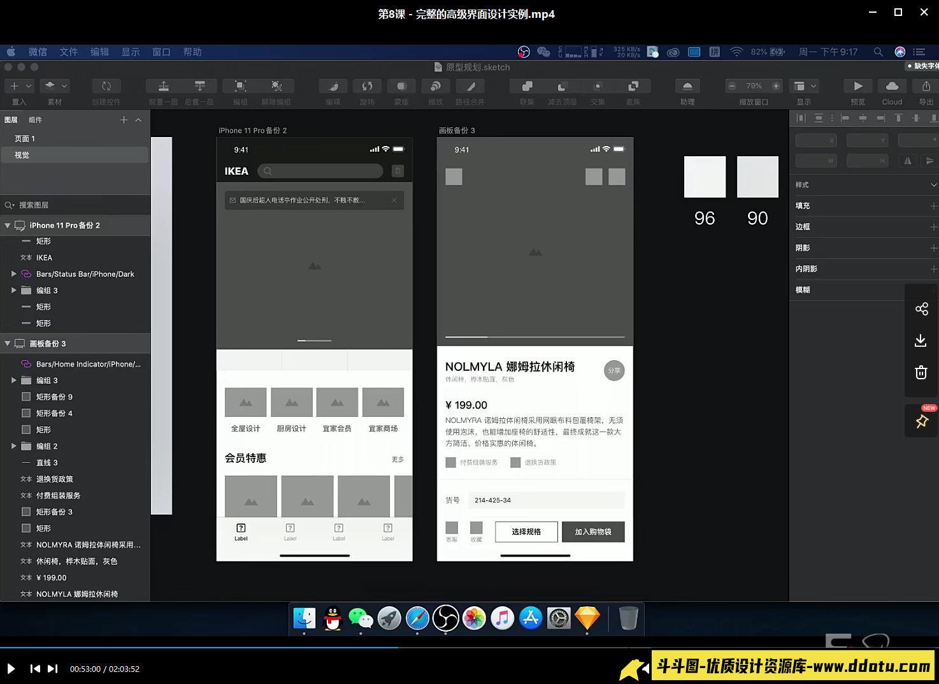Image resolution: width=939 pixels, height=684 pixels.
Task: Open Sketch app in the Dock
Action: pos(587,618)
